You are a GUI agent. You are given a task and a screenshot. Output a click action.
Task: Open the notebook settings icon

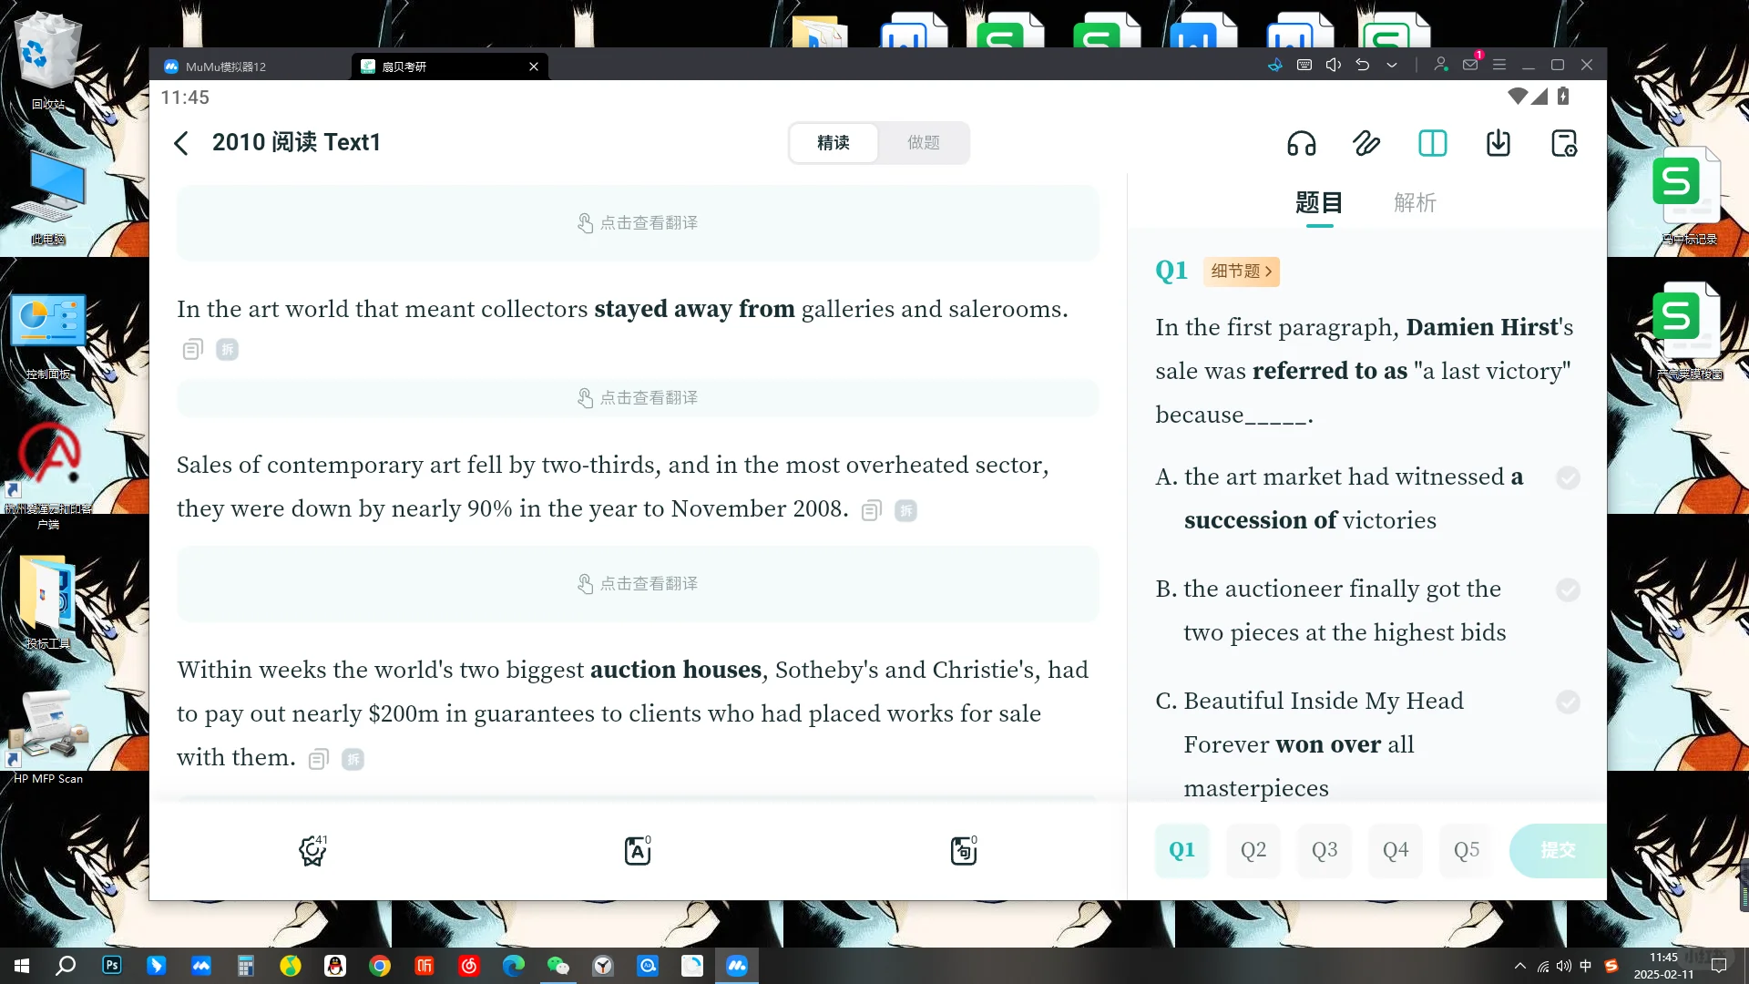[x=1564, y=143]
